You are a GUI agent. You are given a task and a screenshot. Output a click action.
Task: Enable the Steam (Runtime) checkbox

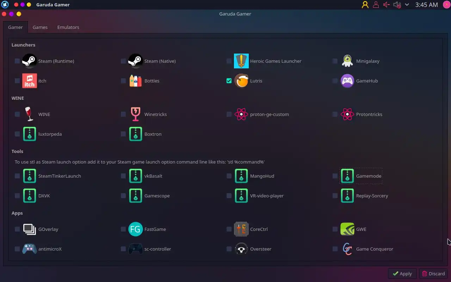tap(17, 61)
